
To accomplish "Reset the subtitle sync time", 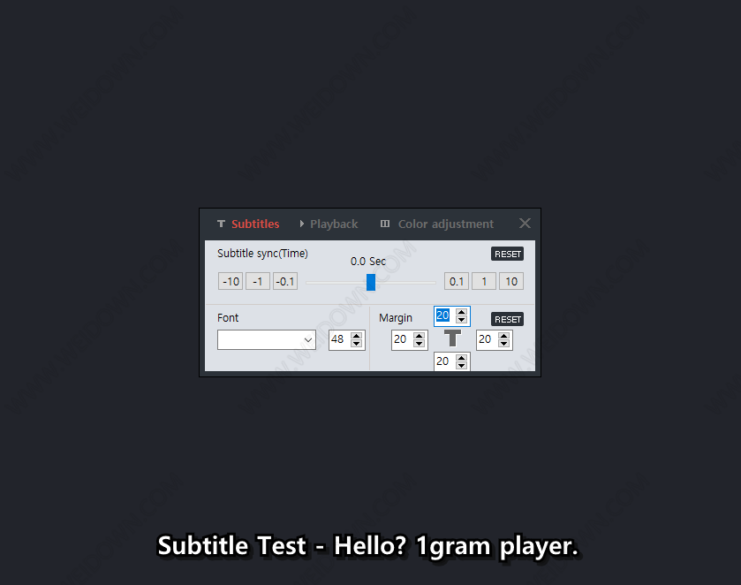I will point(507,254).
